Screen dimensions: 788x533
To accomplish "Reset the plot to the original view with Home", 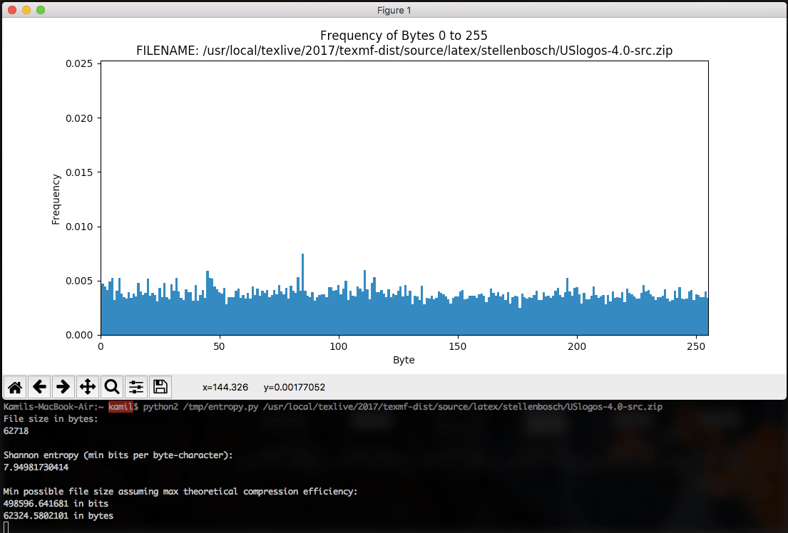I will click(x=15, y=387).
